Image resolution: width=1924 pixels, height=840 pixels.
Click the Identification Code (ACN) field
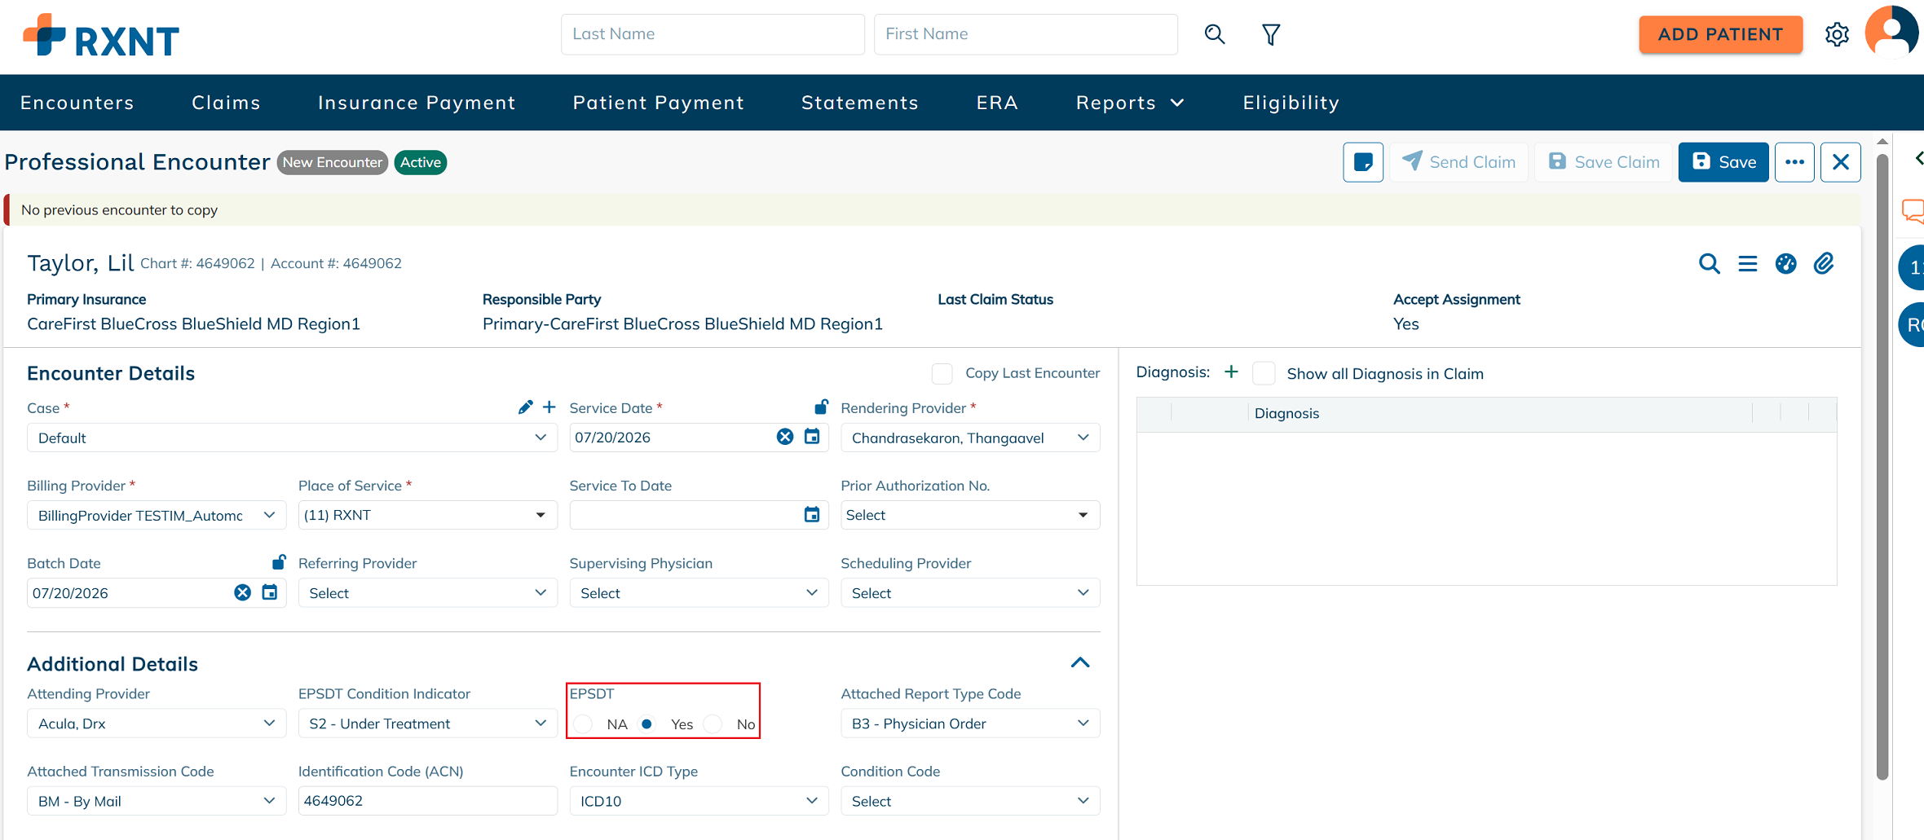(x=428, y=801)
